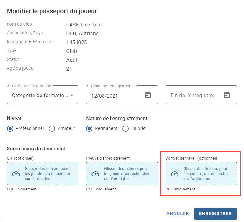Click the Preuve d'enregistrement upload cloud icon
This screenshot has width=244, height=222.
[95, 174]
